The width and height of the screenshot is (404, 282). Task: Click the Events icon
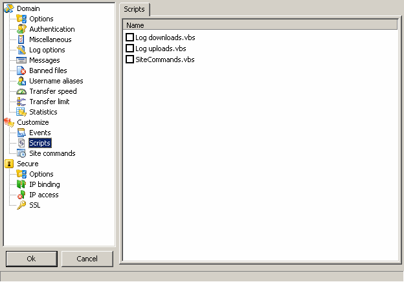click(21, 133)
